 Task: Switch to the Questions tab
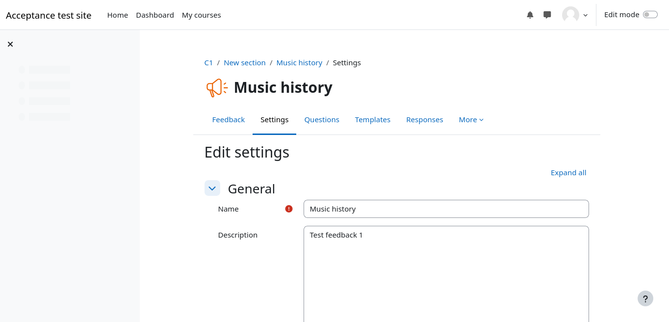pyautogui.click(x=322, y=120)
